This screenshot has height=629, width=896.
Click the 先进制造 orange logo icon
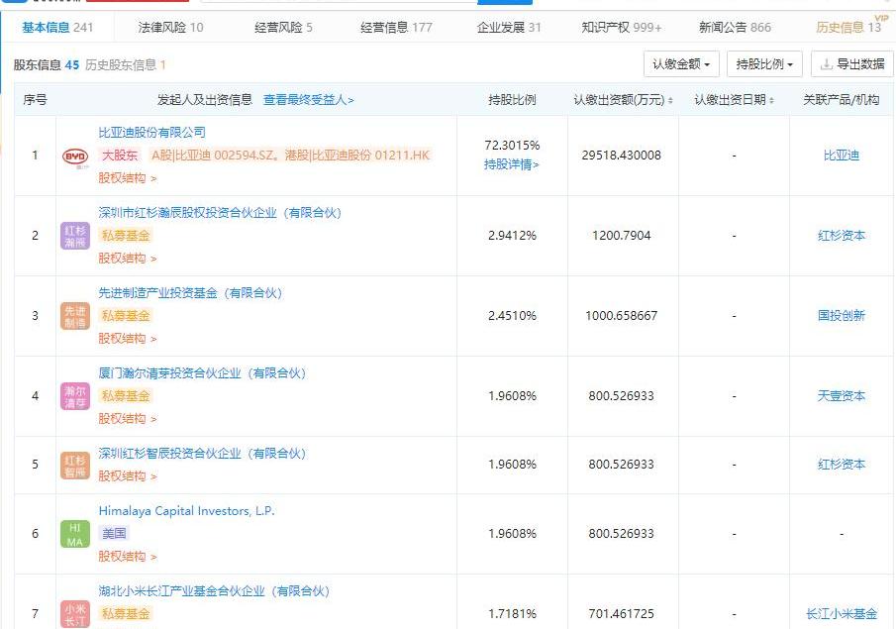point(75,316)
